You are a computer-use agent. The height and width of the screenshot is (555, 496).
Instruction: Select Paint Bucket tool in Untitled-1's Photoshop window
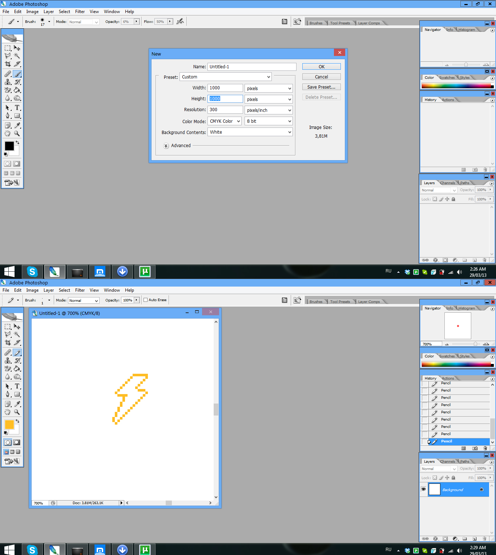pos(17,368)
